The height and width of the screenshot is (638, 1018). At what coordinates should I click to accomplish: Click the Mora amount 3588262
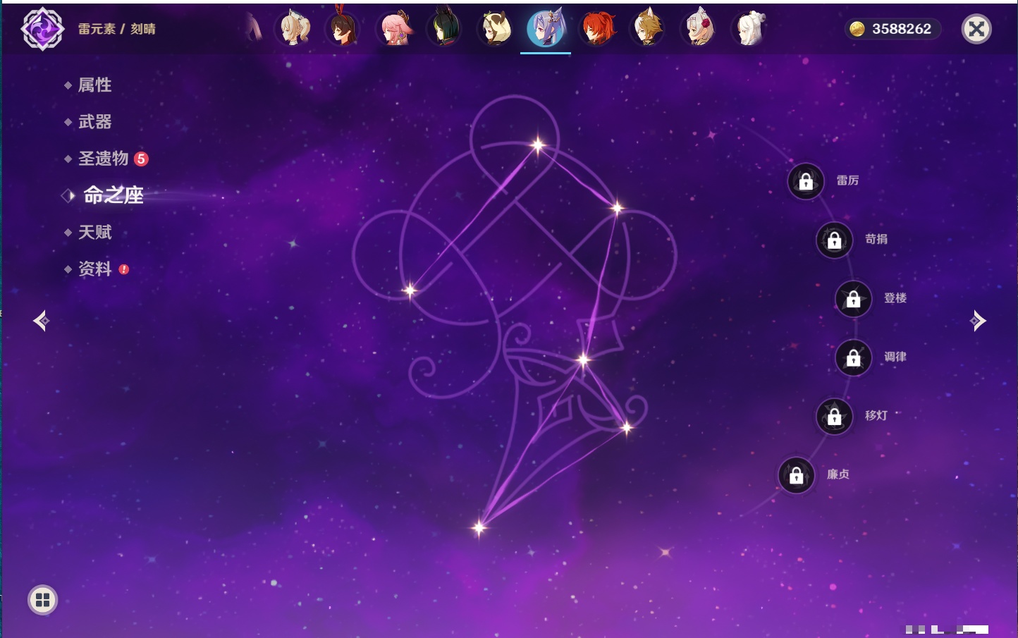(x=902, y=29)
